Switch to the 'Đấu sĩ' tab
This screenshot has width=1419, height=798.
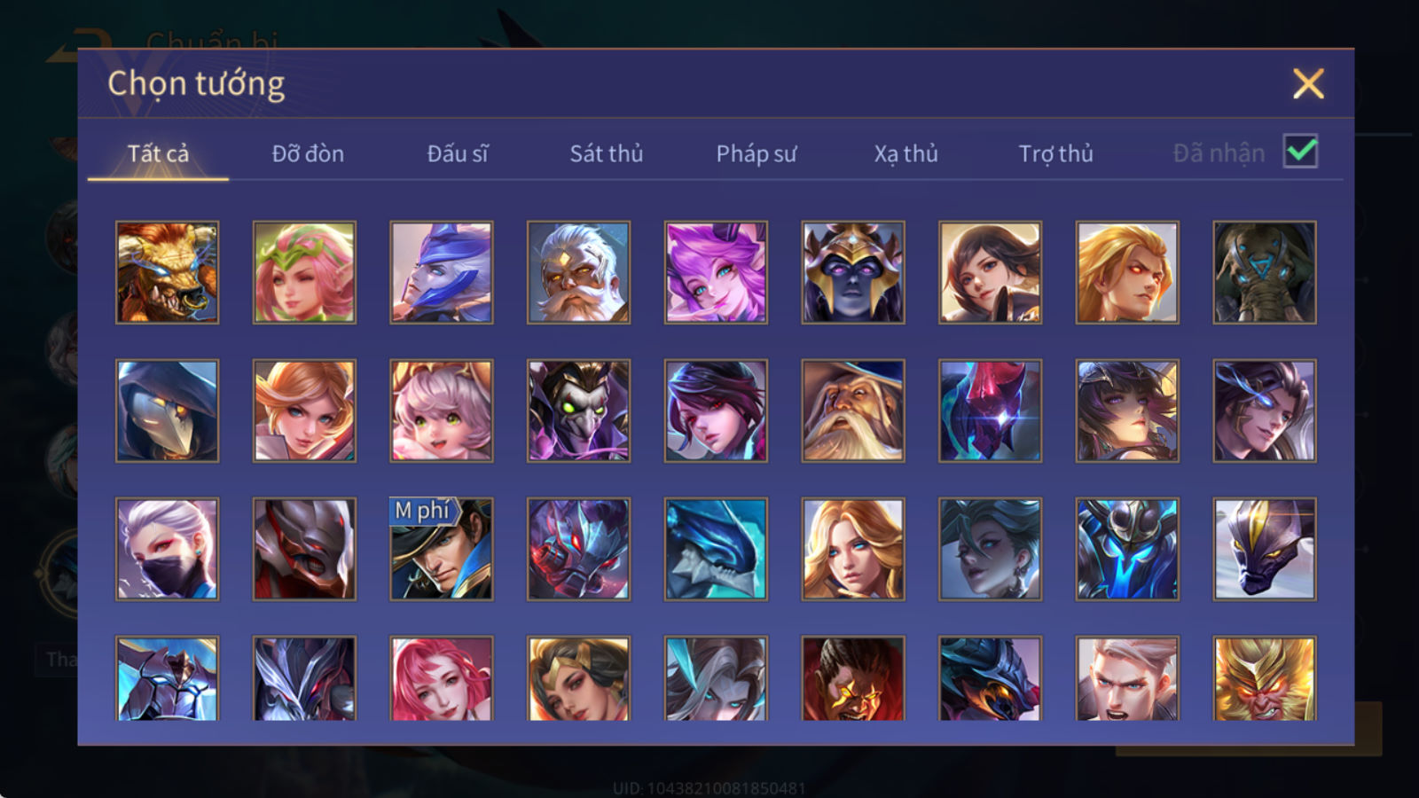tap(457, 153)
